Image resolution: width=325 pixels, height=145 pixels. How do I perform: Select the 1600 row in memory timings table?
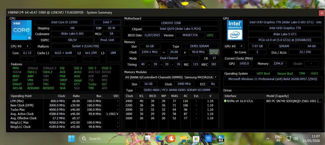point(171,118)
